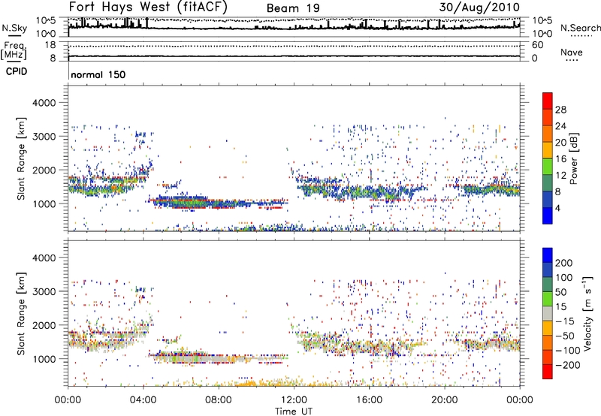Click the '20:00' time axis tick label
Screen dimensions: 601x416
pyautogui.click(x=445, y=400)
